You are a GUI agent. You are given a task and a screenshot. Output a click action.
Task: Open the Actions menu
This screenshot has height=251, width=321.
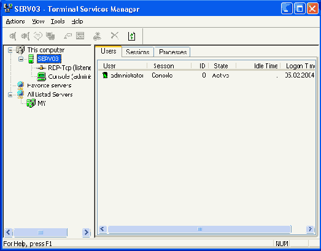15,22
